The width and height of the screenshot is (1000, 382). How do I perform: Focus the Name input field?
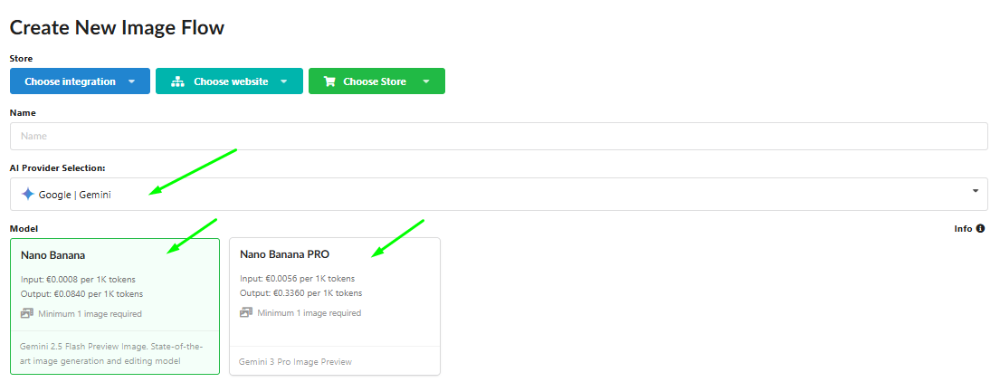[x=499, y=136]
